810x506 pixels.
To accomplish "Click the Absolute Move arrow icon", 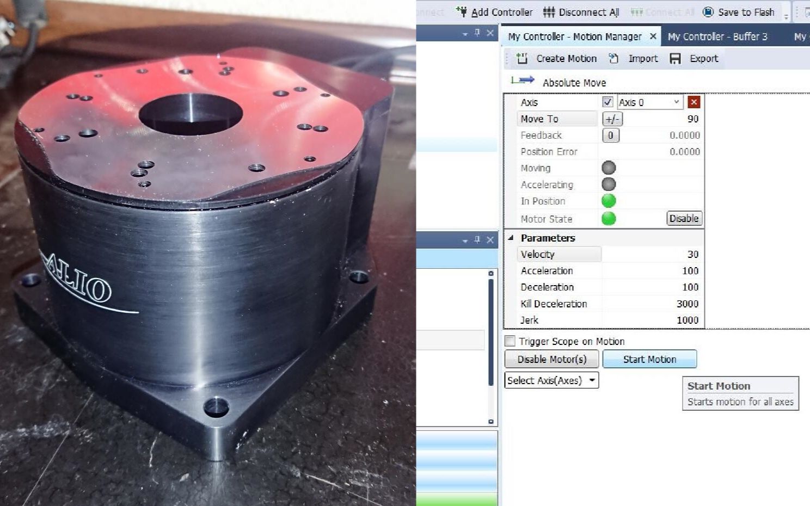I will click(523, 81).
